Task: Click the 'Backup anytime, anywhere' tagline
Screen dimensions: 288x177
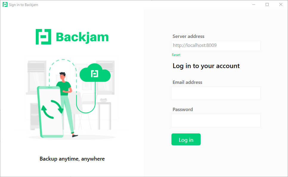Action: click(72, 158)
